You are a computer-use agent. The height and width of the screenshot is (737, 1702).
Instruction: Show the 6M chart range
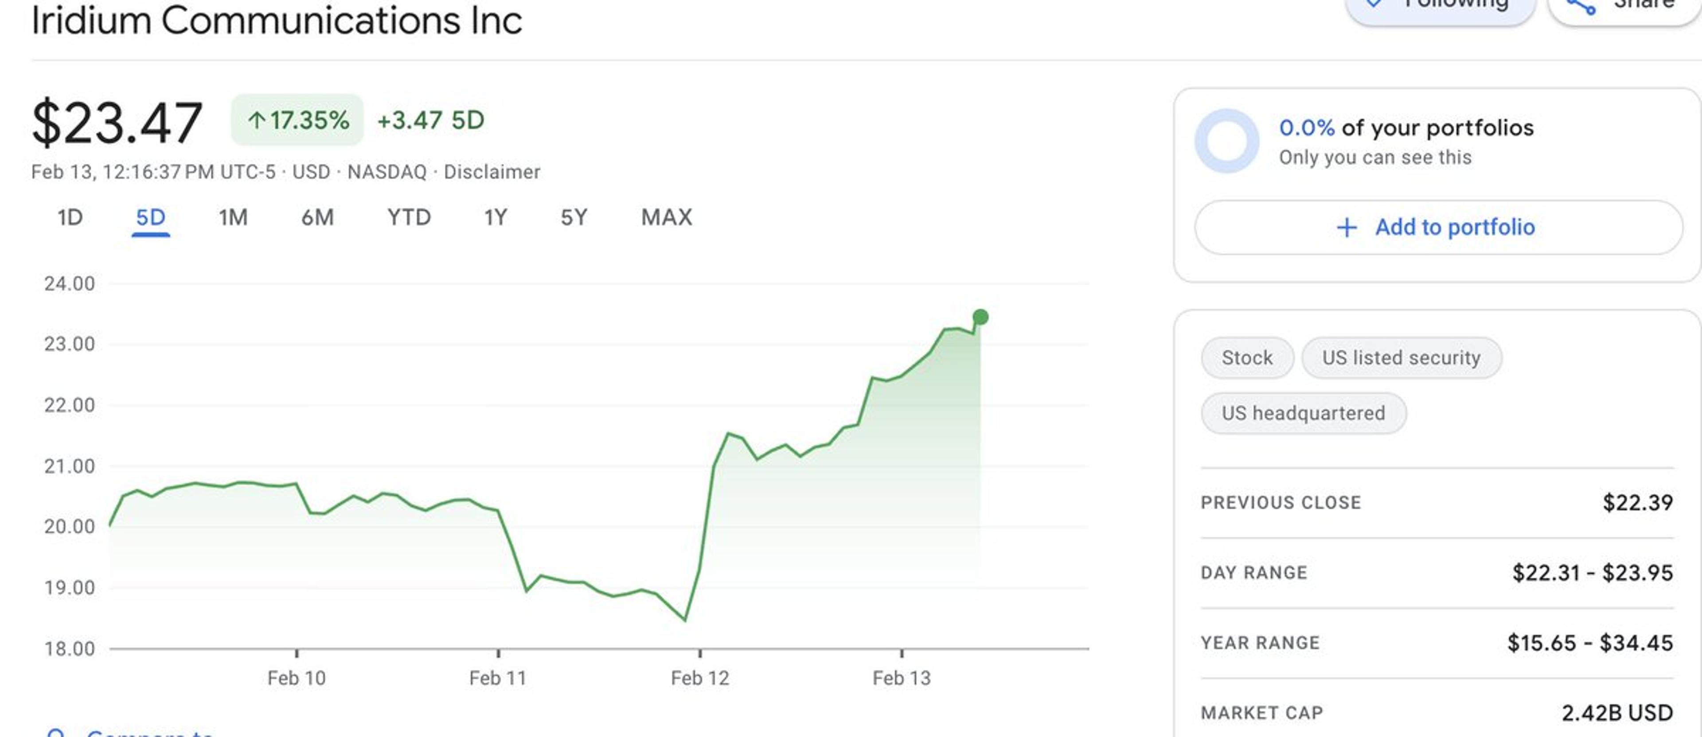point(318,217)
